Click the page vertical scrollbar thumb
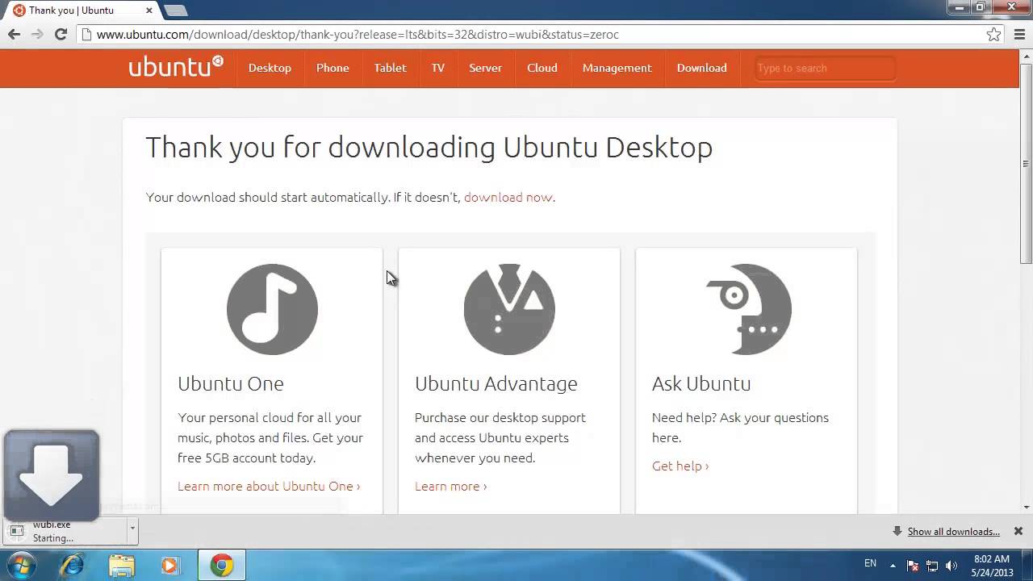This screenshot has width=1033, height=581. 1027,163
